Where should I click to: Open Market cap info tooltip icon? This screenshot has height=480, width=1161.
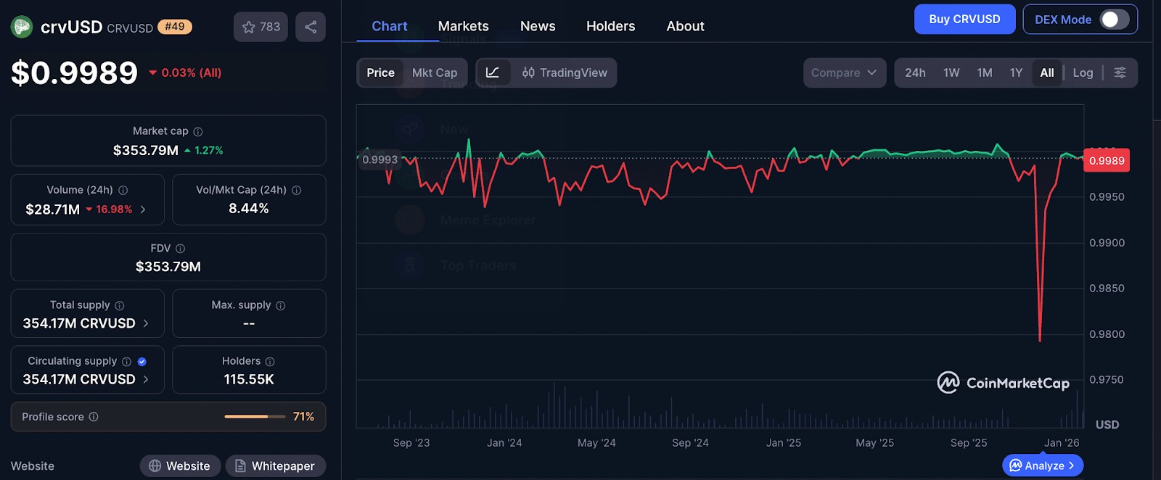click(x=198, y=131)
